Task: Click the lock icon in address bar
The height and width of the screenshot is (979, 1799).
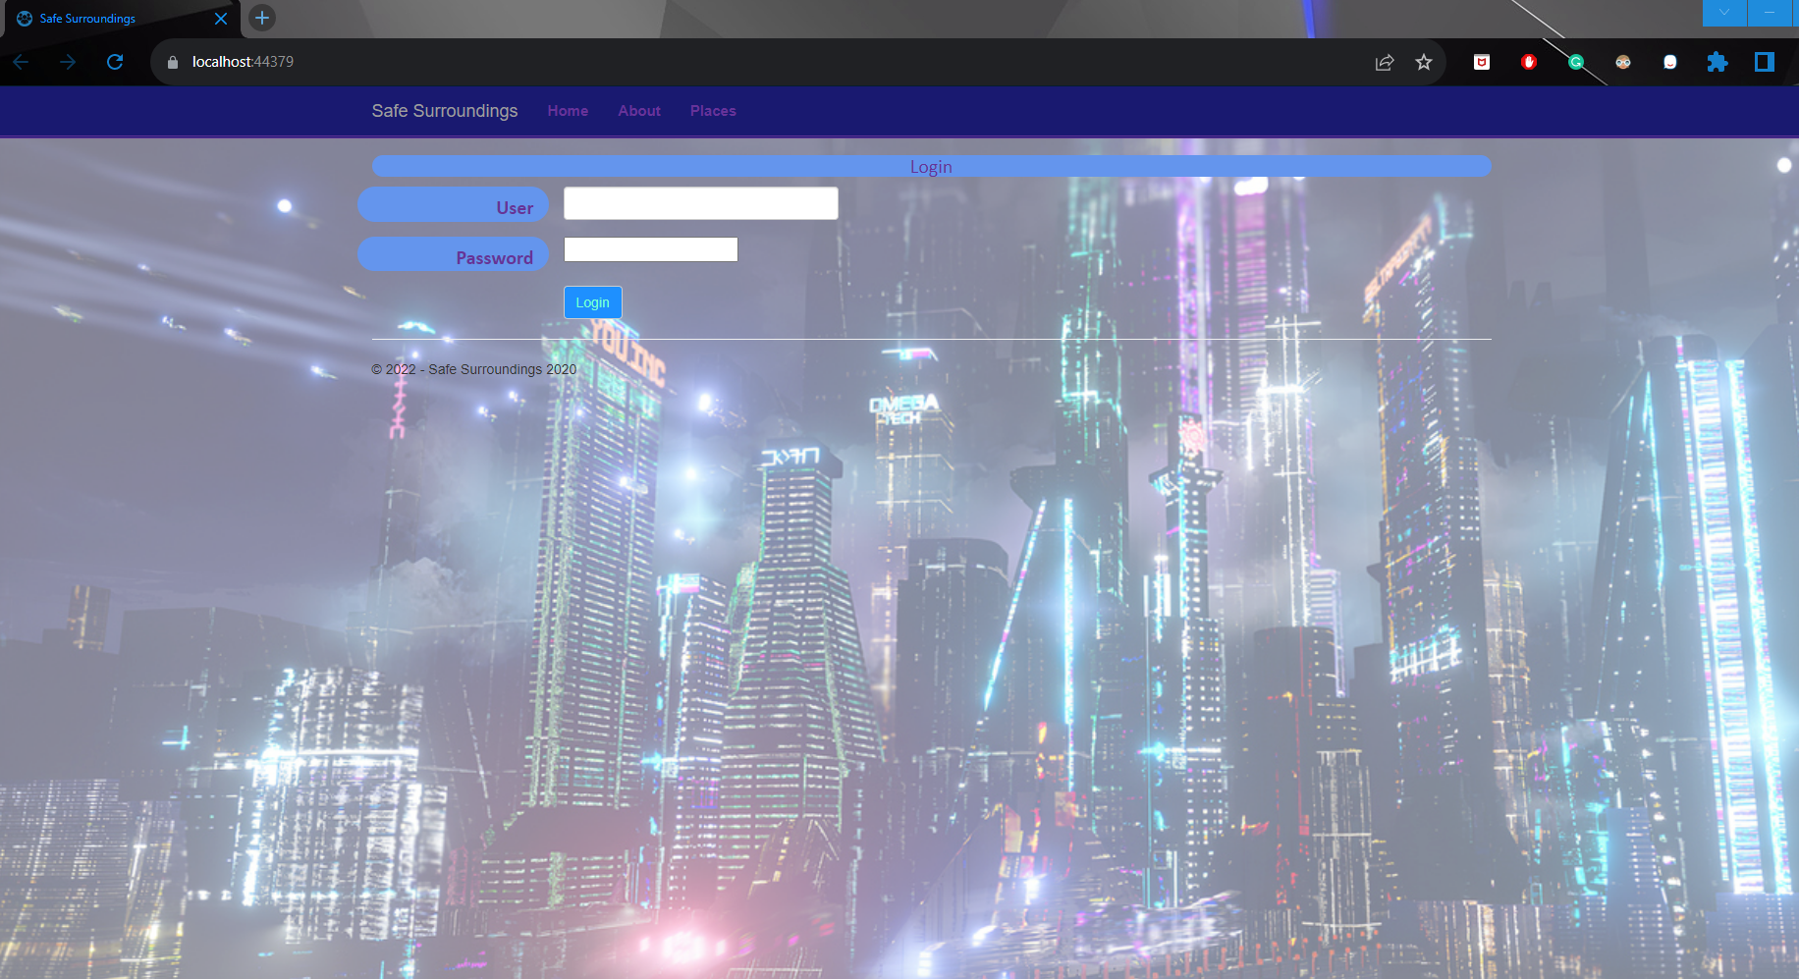Action: (173, 62)
